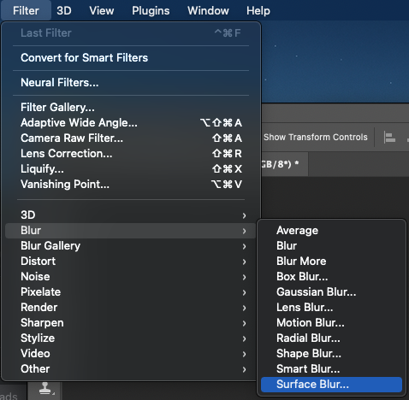Viewport: 409px width, 400px height.
Task: Apply the plain Blur filter in submenu
Action: click(x=331, y=246)
